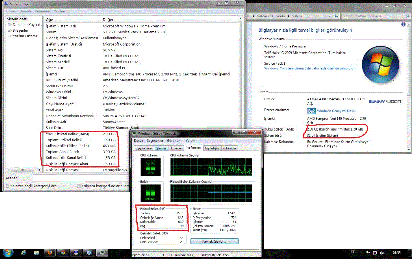Open the taskbar clock showing 01:35

tap(397, 253)
